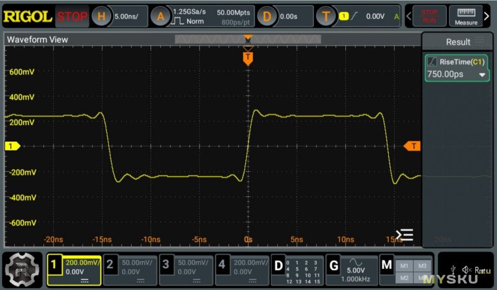497x290 pixels.
Task: Tap the horizontal timebase H icon
Action: click(101, 17)
